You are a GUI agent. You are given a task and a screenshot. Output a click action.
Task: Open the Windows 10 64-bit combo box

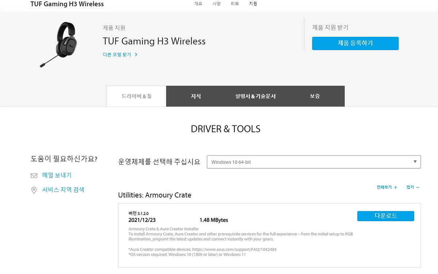[314, 162]
